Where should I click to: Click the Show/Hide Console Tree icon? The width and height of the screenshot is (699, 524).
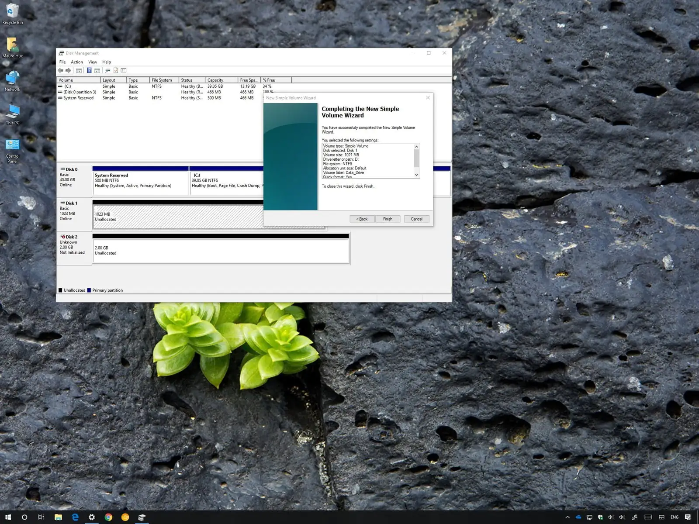coord(79,70)
